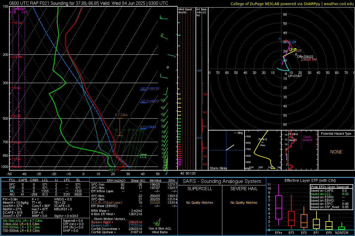Click the -30 C=29128' height label
The height and width of the screenshot is (236, 355).
point(150,89)
